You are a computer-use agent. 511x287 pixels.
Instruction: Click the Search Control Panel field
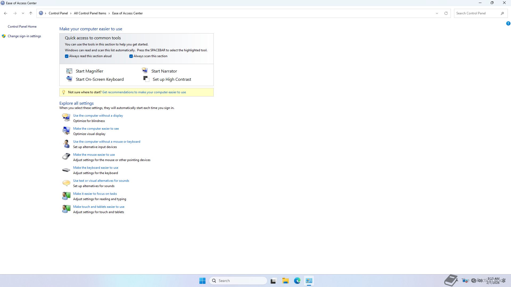[476, 13]
